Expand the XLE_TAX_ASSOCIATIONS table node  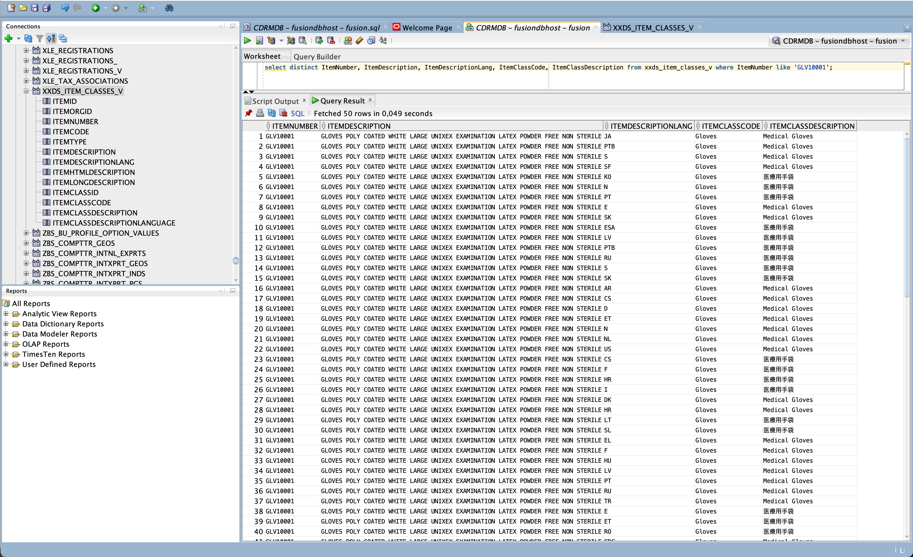[x=26, y=81]
